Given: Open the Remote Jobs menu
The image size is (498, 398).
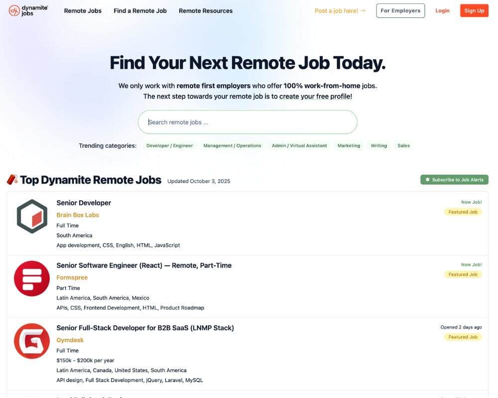Looking at the screenshot, I should click(x=83, y=10).
